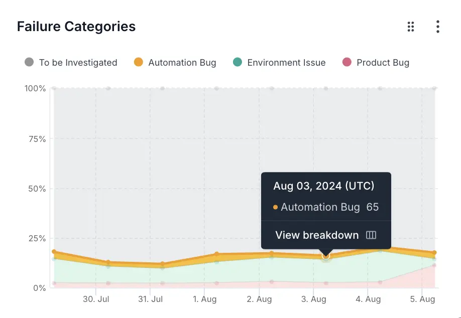Click the gray To be Investigated legend dot
Image resolution: width=461 pixels, height=318 pixels.
pos(29,62)
